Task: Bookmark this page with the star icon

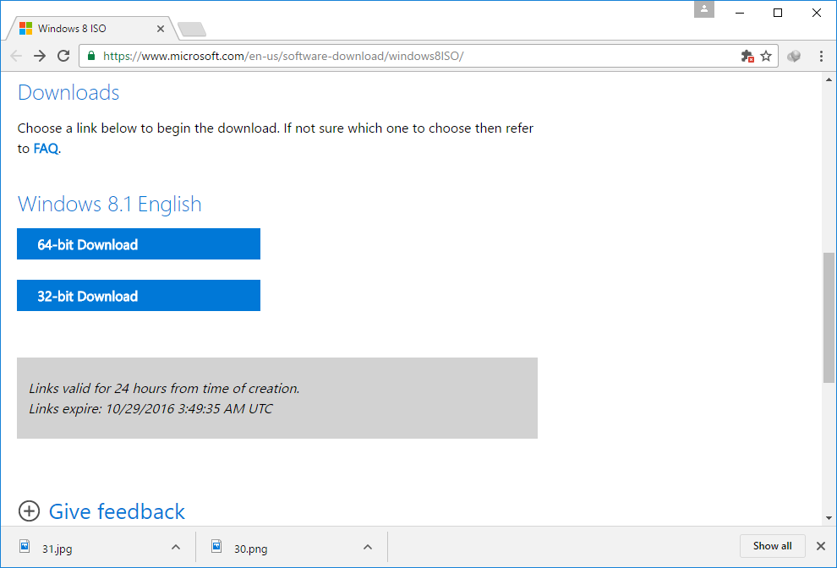Action: 766,56
